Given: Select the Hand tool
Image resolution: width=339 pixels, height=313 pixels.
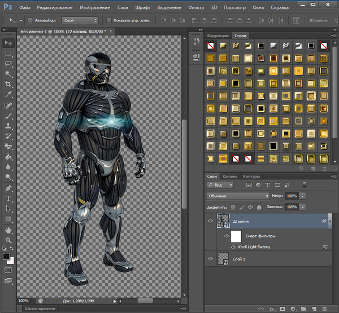Looking at the screenshot, I should click(x=8, y=230).
